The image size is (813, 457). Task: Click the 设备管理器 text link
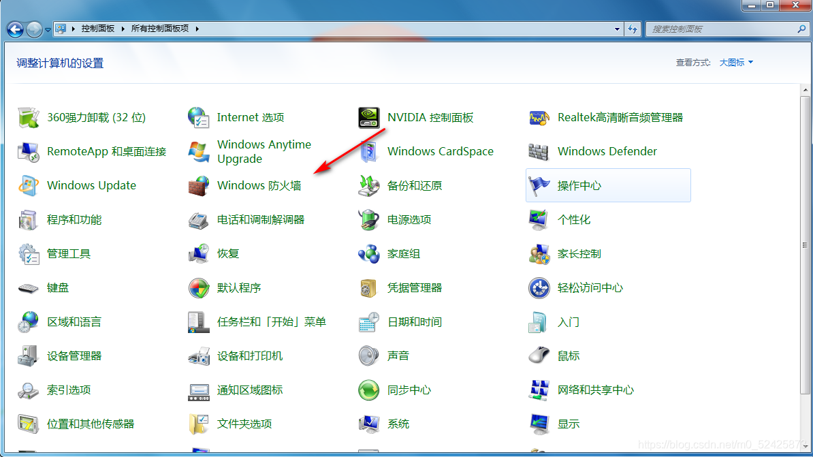pyautogui.click(x=74, y=356)
